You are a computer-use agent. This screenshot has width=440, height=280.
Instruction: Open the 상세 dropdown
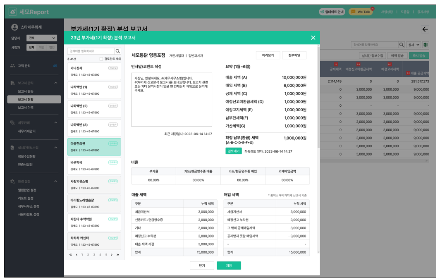tap(413, 45)
